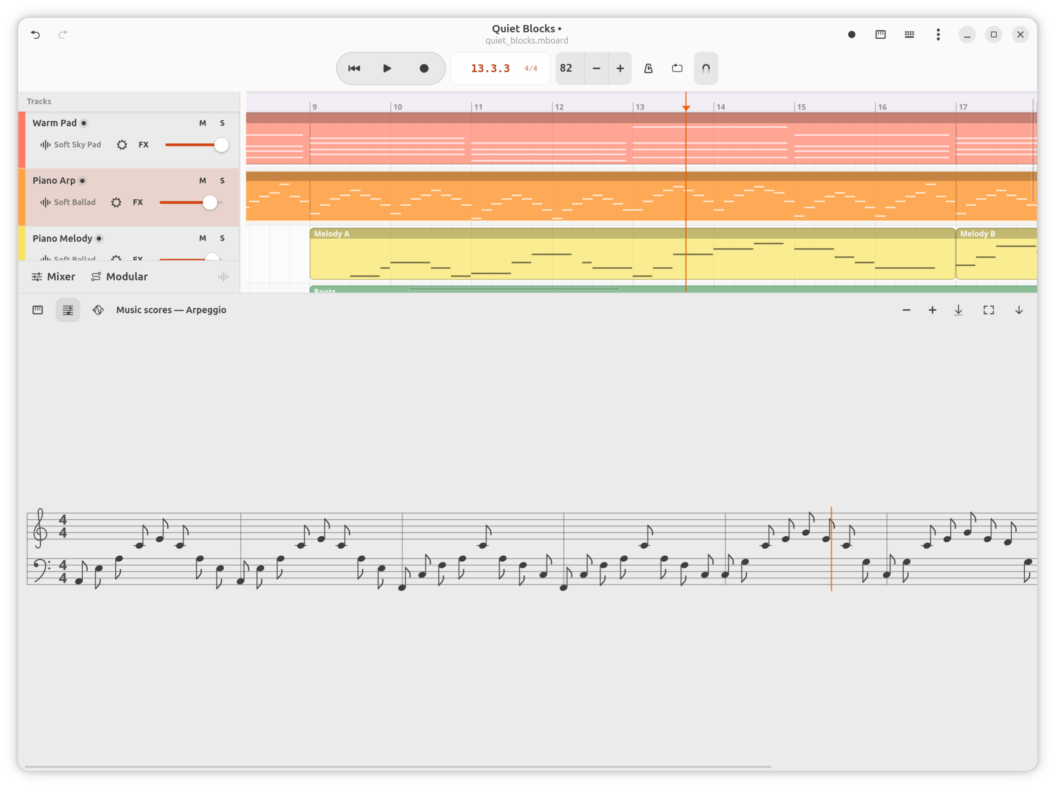Screen dimensions: 1055x789
Task: Decrease tempo with the minus button
Action: pos(596,68)
